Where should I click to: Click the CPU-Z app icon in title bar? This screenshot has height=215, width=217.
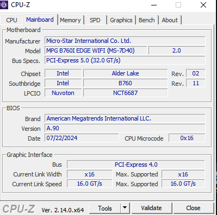pos(4,5)
